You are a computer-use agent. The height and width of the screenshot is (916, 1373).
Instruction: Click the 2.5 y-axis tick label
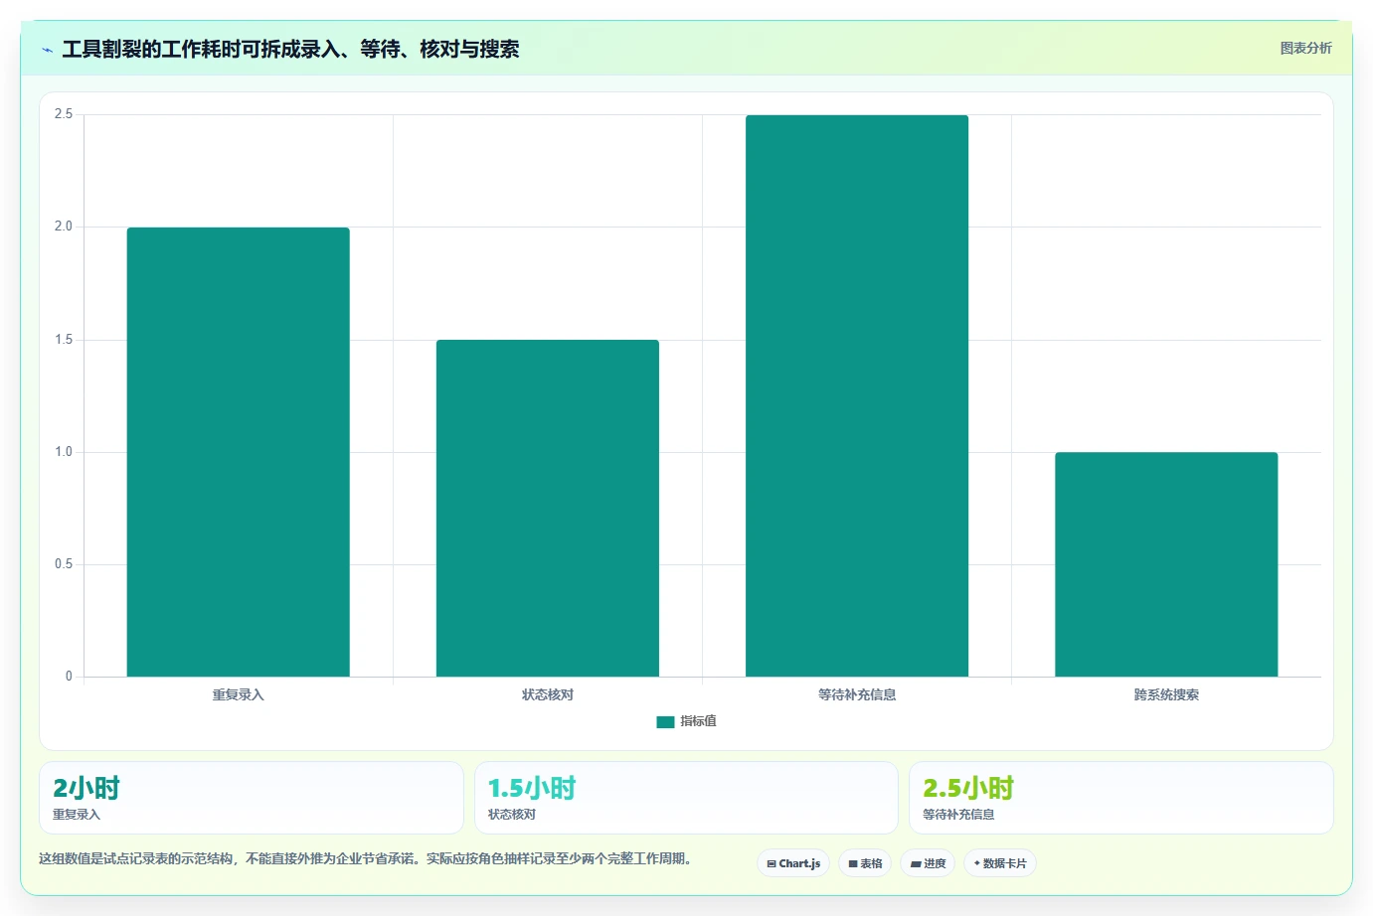64,114
